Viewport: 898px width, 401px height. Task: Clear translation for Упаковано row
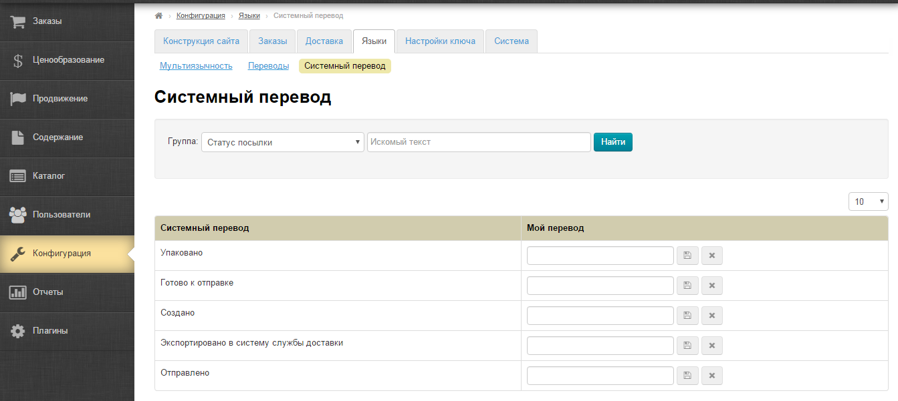click(712, 256)
